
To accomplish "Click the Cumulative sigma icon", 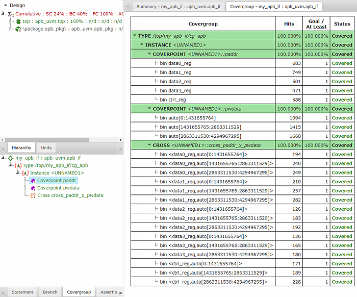I will (11, 14).
